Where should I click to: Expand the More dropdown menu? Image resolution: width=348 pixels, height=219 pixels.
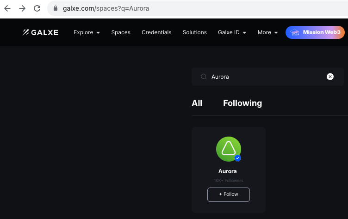click(x=267, y=32)
